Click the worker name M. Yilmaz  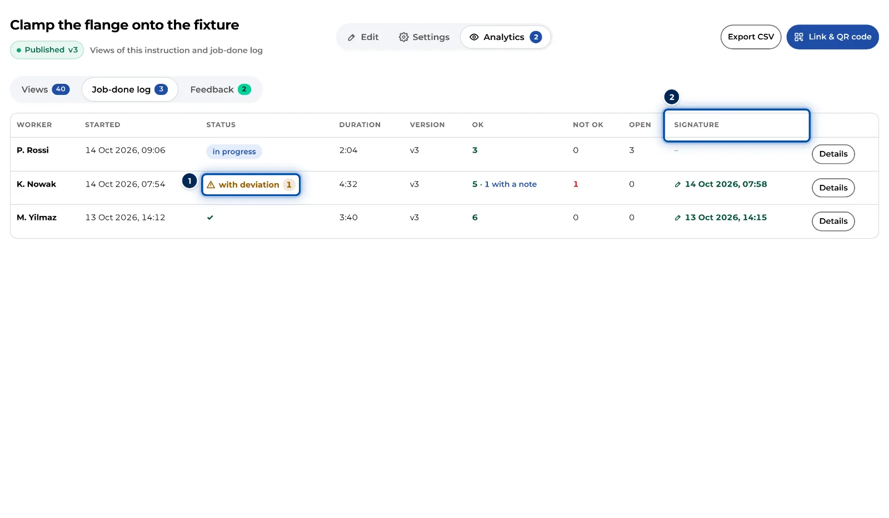click(x=37, y=218)
